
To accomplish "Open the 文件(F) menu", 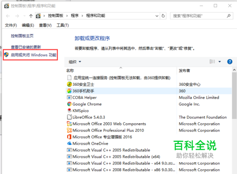I will point(11,25).
